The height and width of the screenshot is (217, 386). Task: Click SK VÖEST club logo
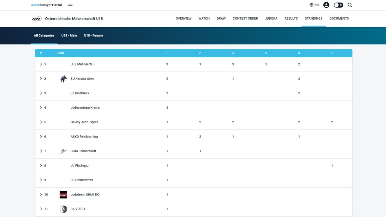point(63,209)
